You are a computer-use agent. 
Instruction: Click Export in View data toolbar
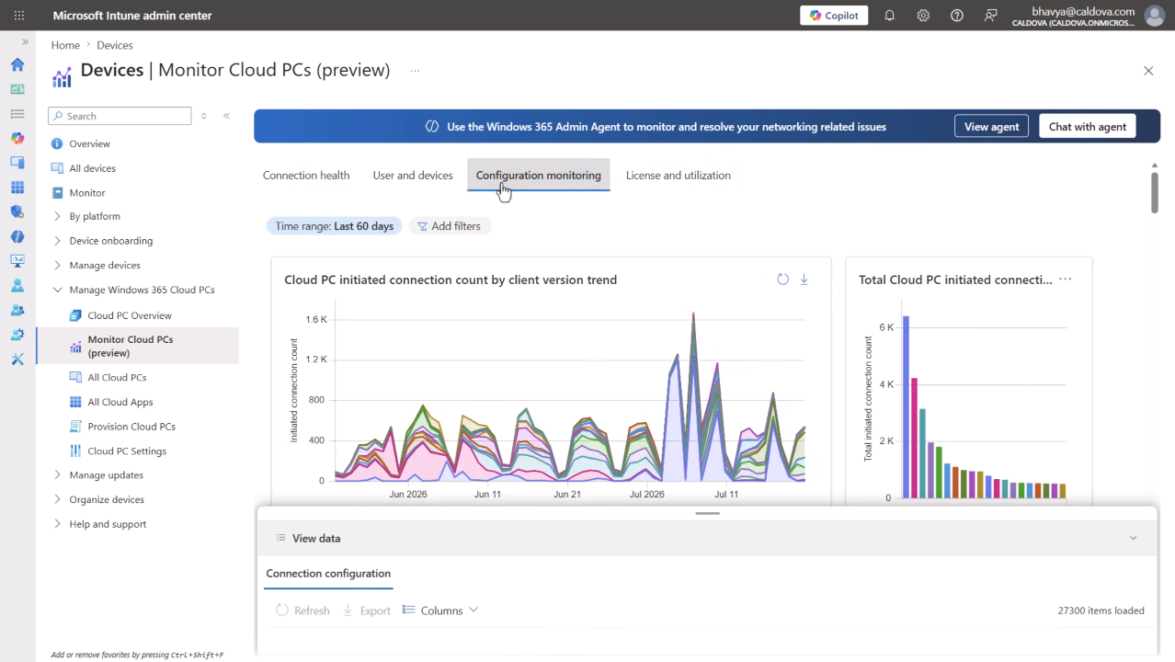367,611
